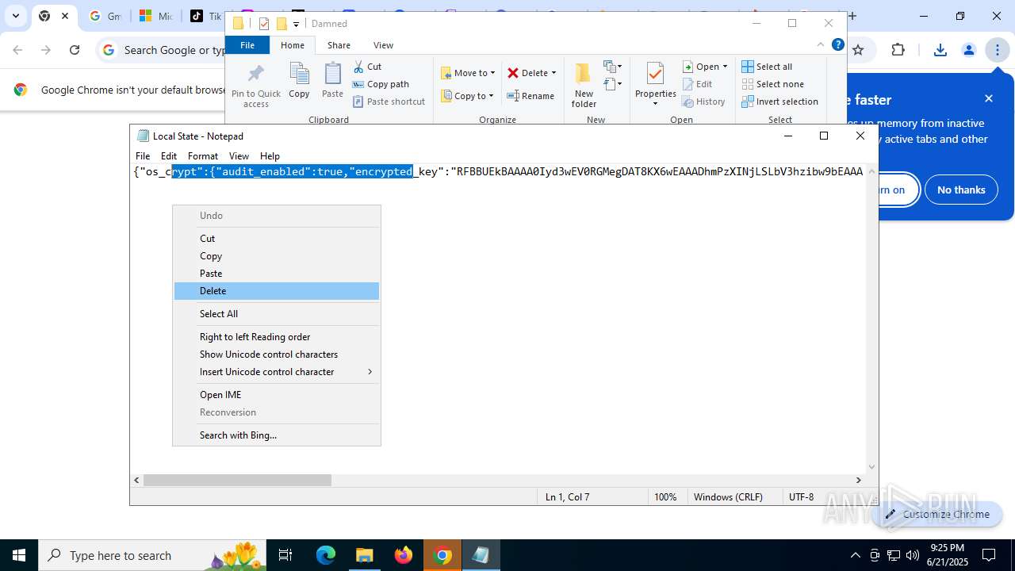Viewport: 1015px width, 571px height.
Task: Click Rename in Explorer Organize group
Action: pos(530,96)
